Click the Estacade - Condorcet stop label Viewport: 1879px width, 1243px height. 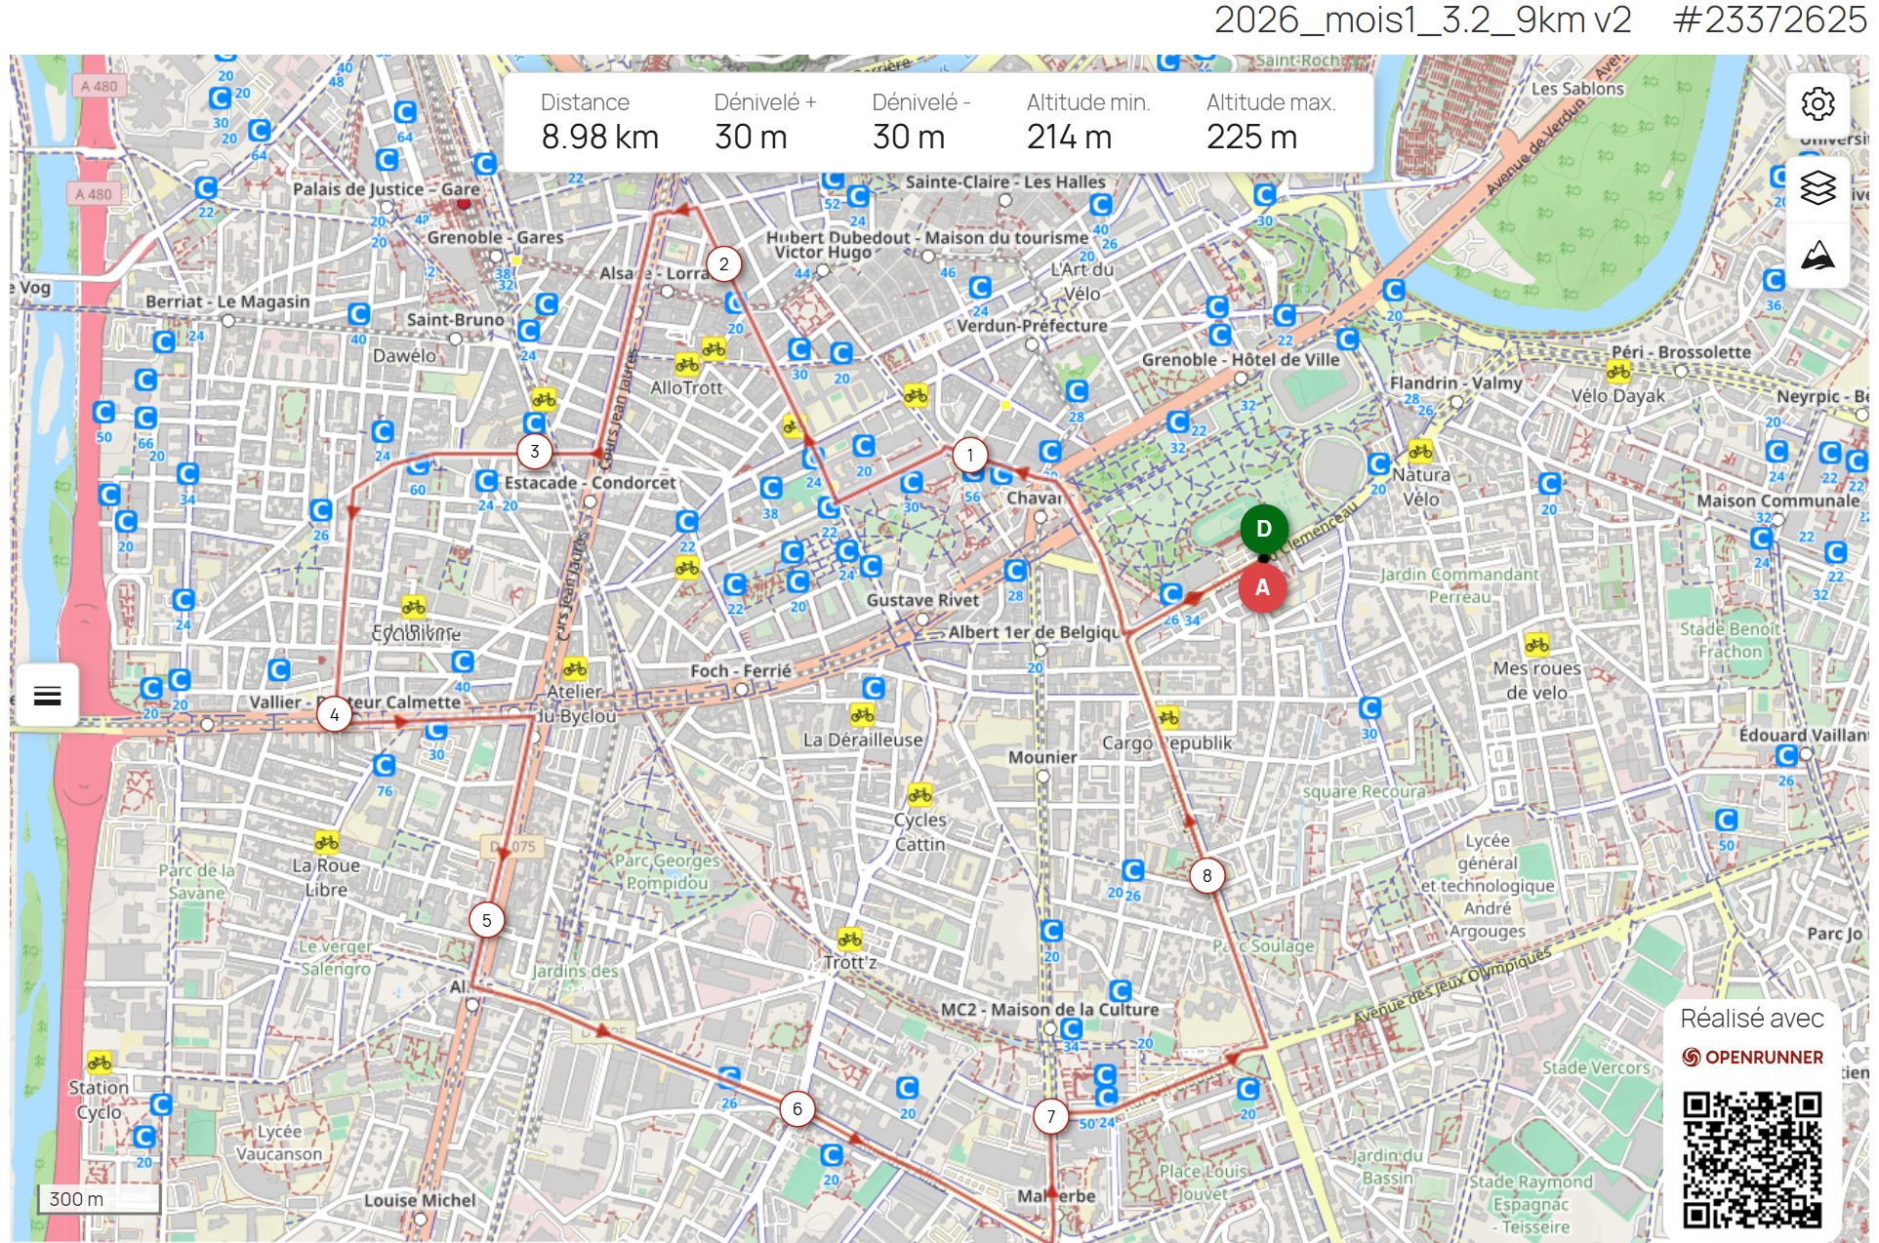(x=590, y=483)
